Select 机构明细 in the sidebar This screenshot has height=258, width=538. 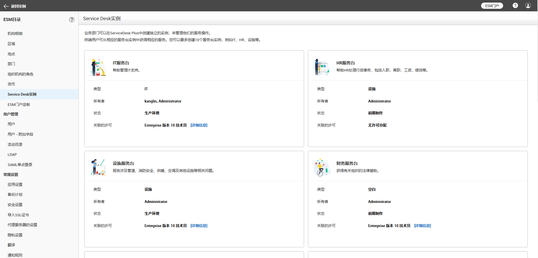point(15,33)
